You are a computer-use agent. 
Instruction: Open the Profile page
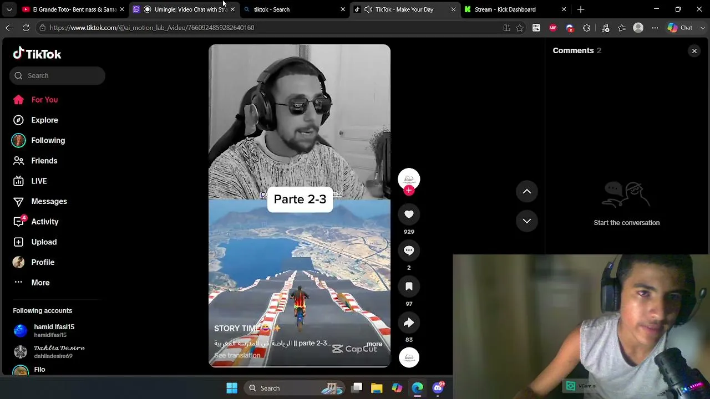coord(33,262)
